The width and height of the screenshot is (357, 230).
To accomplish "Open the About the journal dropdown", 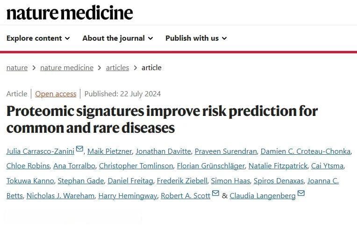I will [x=117, y=38].
